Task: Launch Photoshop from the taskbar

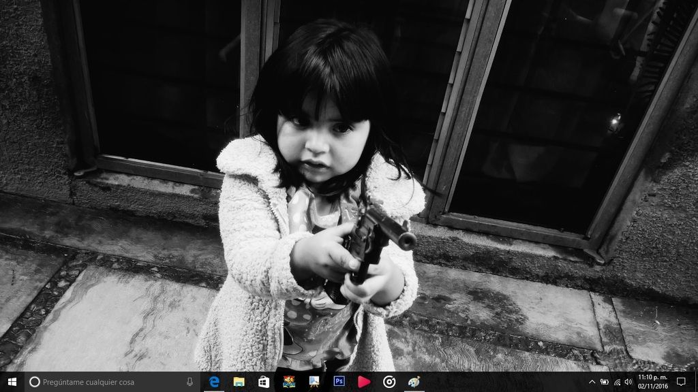Action: coord(339,382)
